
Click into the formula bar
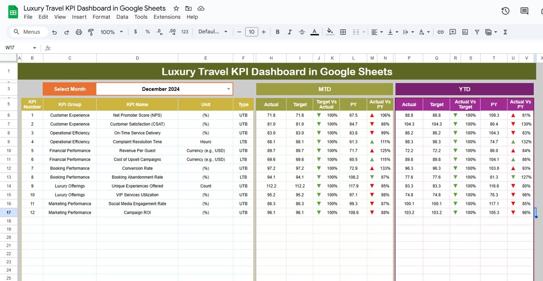click(x=297, y=48)
